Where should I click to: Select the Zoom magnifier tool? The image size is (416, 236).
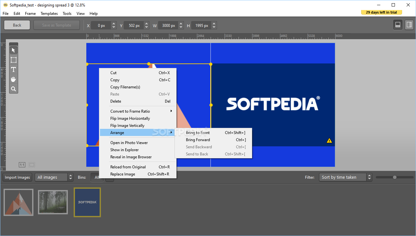[14, 89]
